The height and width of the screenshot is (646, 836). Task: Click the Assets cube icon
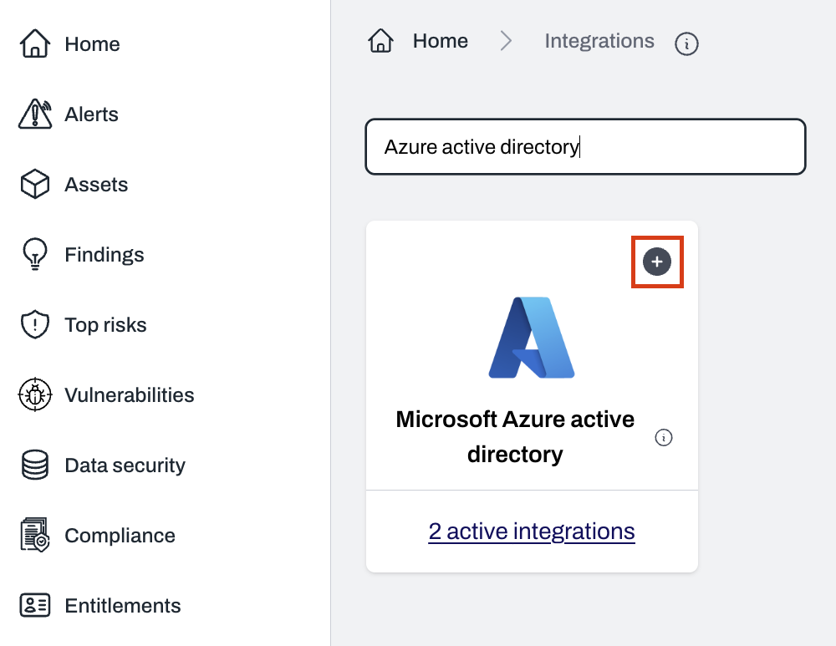pyautogui.click(x=34, y=185)
